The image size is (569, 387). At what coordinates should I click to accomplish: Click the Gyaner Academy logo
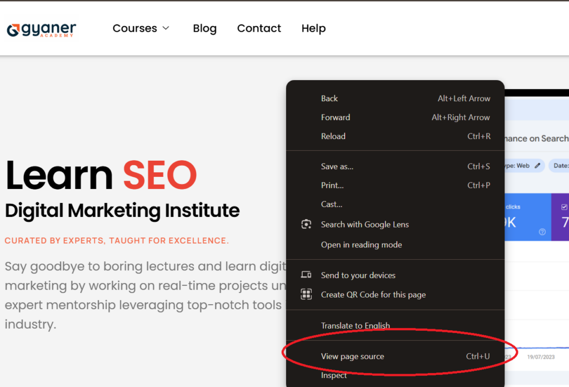coord(42,29)
